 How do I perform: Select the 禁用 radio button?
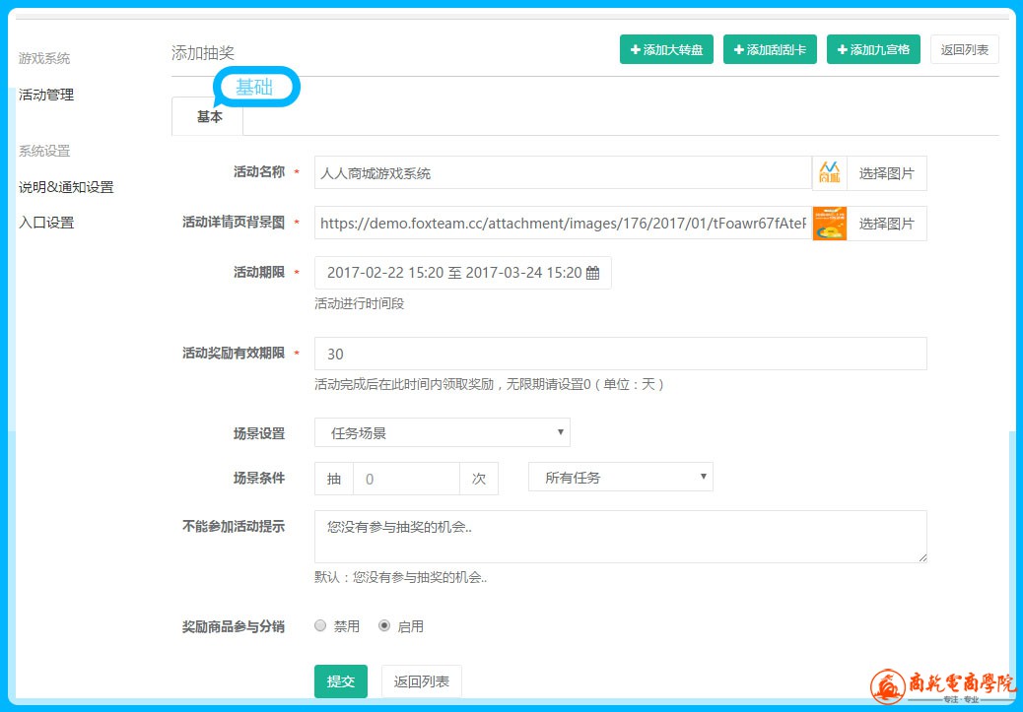pos(320,625)
